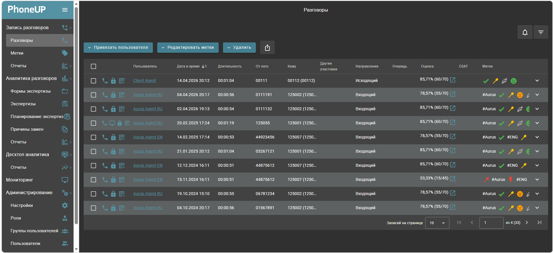553x253 pixels.
Task: Click the red flash tag in 15.11.2024 row
Action: 511,180
